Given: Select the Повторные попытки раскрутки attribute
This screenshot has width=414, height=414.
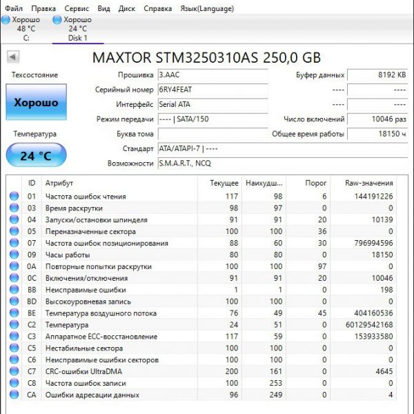Looking at the screenshot, I should (x=99, y=266).
